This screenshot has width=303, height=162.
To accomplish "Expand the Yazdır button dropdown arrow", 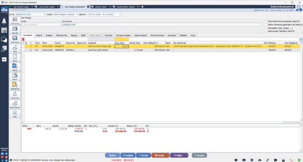I will coord(167,155).
